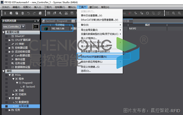Click the Cut scissors toolbar icon
Screen dimensions: 183x115
(5, 13)
